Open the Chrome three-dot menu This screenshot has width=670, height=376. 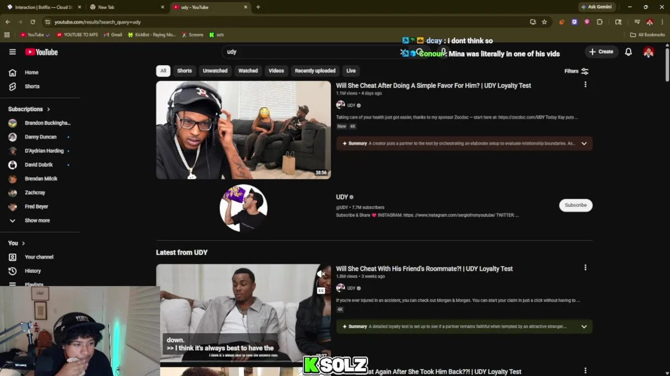662,22
